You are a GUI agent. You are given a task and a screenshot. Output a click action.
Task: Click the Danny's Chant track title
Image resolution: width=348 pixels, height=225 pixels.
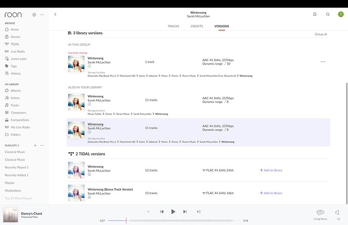(x=31, y=213)
